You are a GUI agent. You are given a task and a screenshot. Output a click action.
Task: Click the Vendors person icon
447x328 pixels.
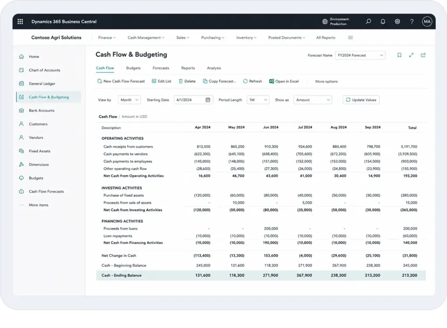tap(21, 137)
